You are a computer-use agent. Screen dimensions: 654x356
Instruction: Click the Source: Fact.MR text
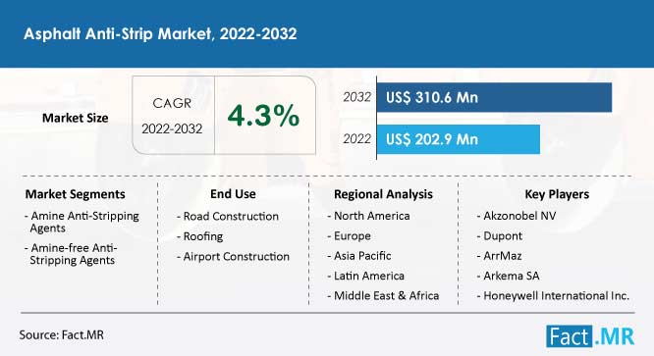point(61,335)
